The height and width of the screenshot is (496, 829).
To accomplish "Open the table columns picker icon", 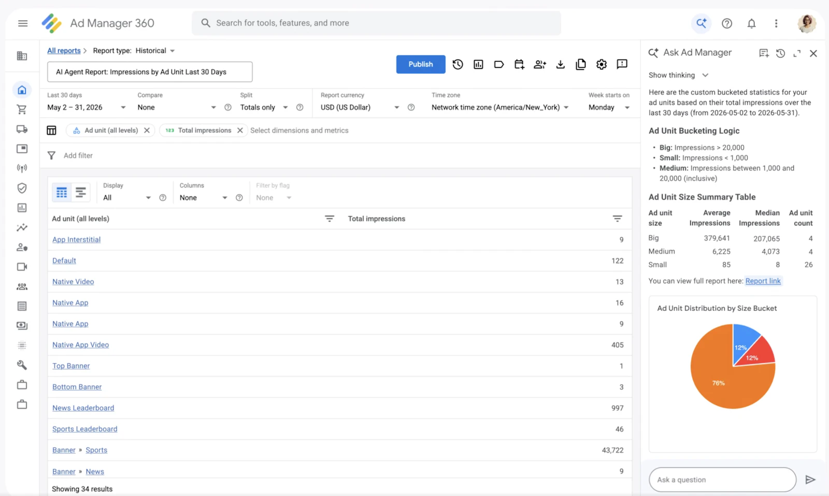I will point(51,131).
